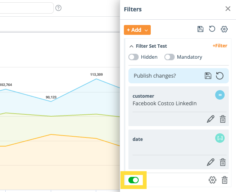236x192 pixels.
Task: Delete the customer filter
Action: pos(223,119)
